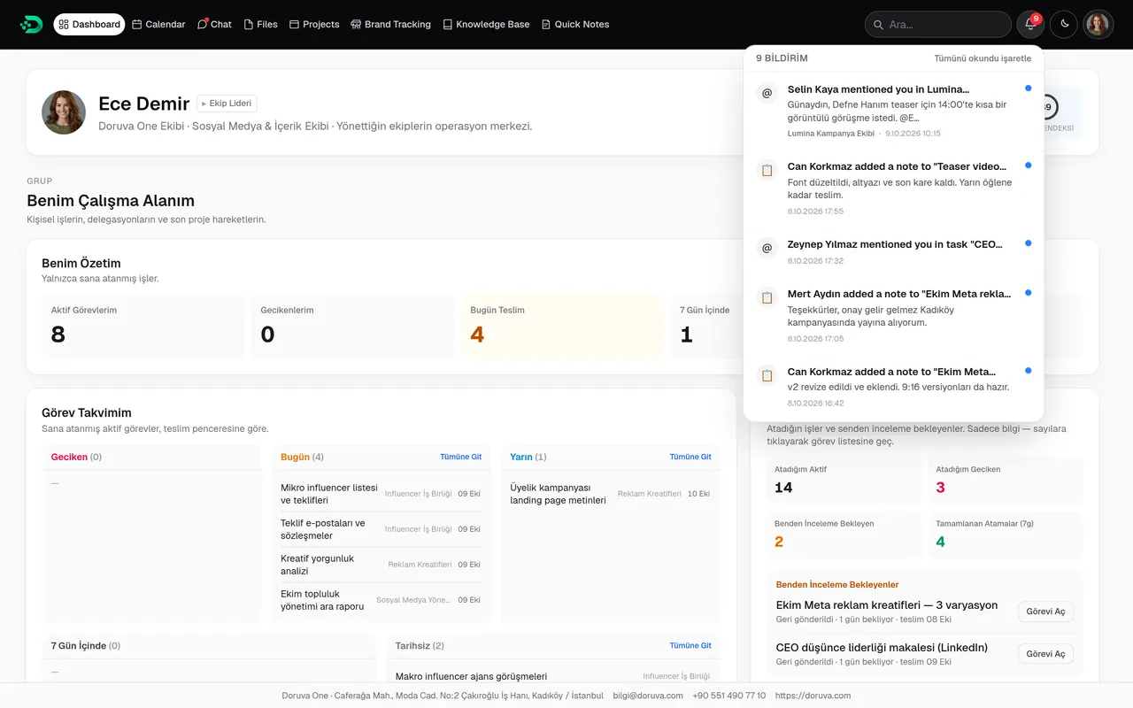Screen dimensions: 1133x708
Task: Select the Benden İnceleme Bekleyen 2 card
Action: (x=844, y=535)
